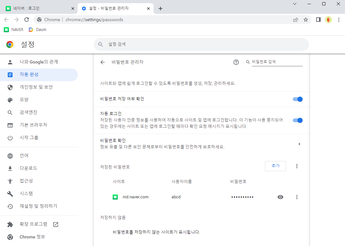
Task: Focus the 비밀번호 검색 field
Action: [x=277, y=62]
